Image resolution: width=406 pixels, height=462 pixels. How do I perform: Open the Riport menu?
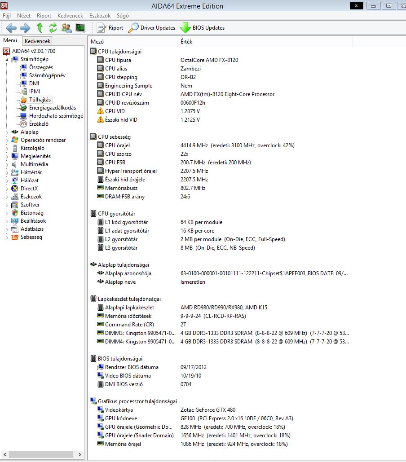pyautogui.click(x=44, y=16)
